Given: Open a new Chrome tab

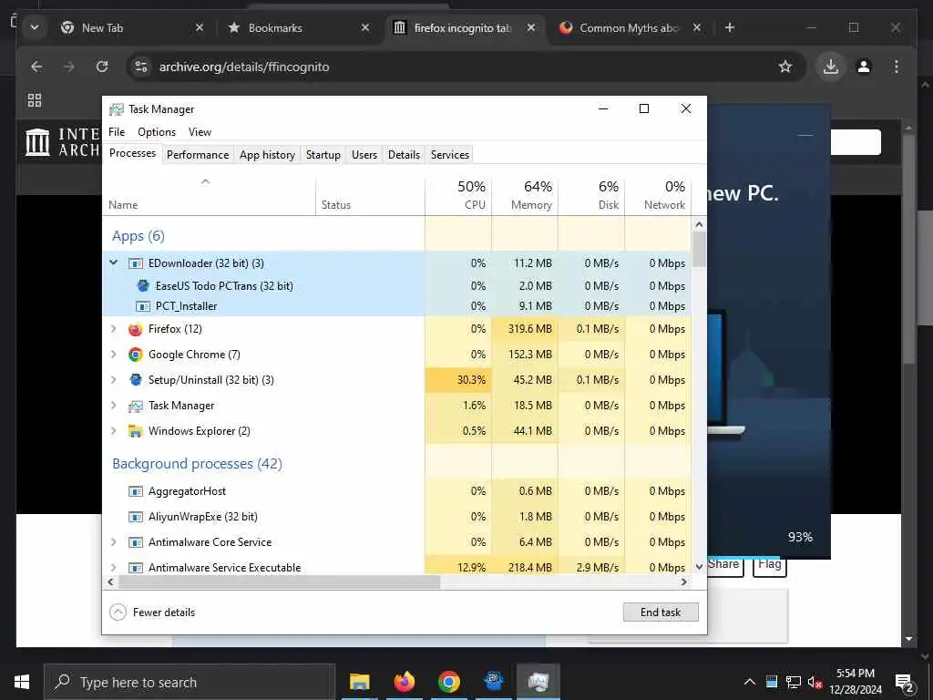Looking at the screenshot, I should click(x=730, y=27).
